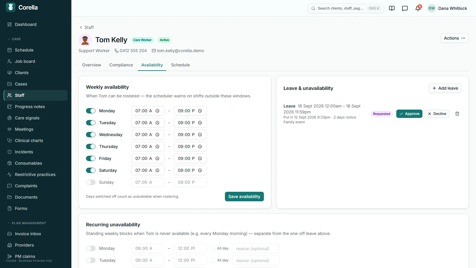476x268 pixels.
Task: Open the chat messages icon
Action: (x=405, y=8)
